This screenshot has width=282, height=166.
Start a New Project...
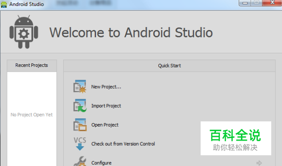tap(106, 87)
